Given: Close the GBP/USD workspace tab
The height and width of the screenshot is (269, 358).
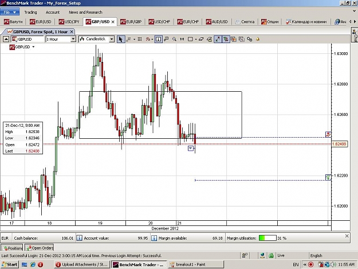Looking at the screenshot, I should 113,22.
